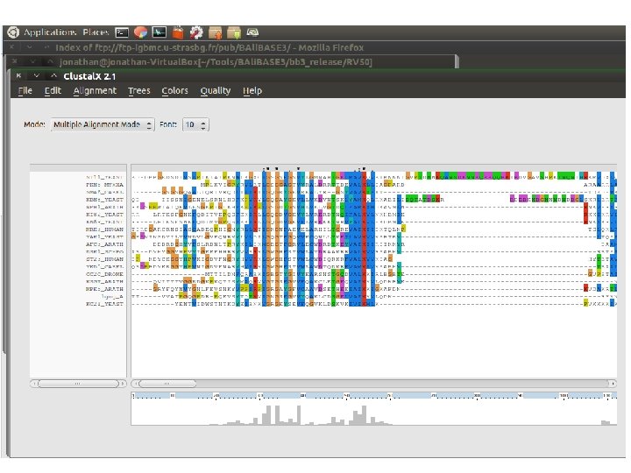The image size is (631, 473).
Task: Open the Help menu
Action: coord(252,91)
